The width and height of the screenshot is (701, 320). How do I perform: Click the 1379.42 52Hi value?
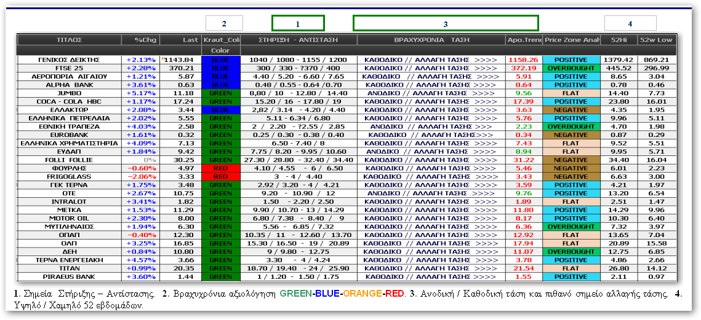(x=619, y=60)
